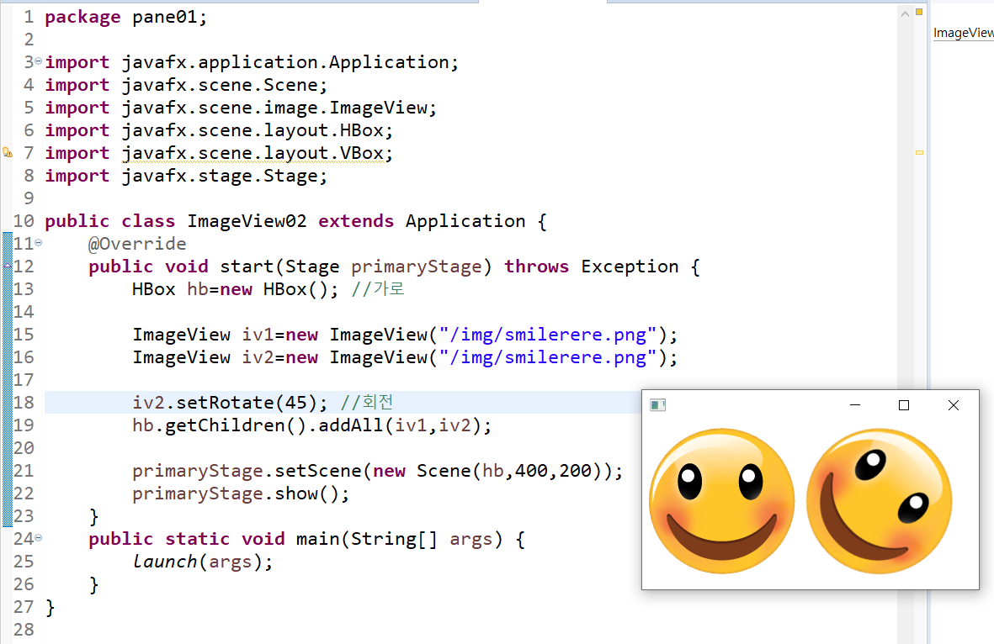
Task: Click 'extends' keyword on line 10
Action: 356,221
